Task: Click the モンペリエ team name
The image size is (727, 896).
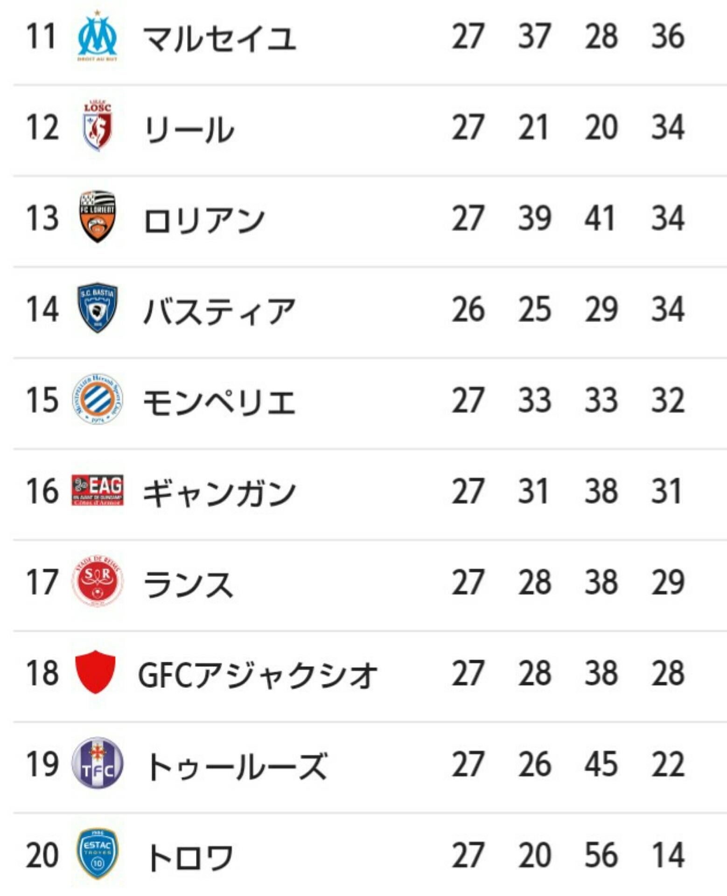Action: [219, 402]
